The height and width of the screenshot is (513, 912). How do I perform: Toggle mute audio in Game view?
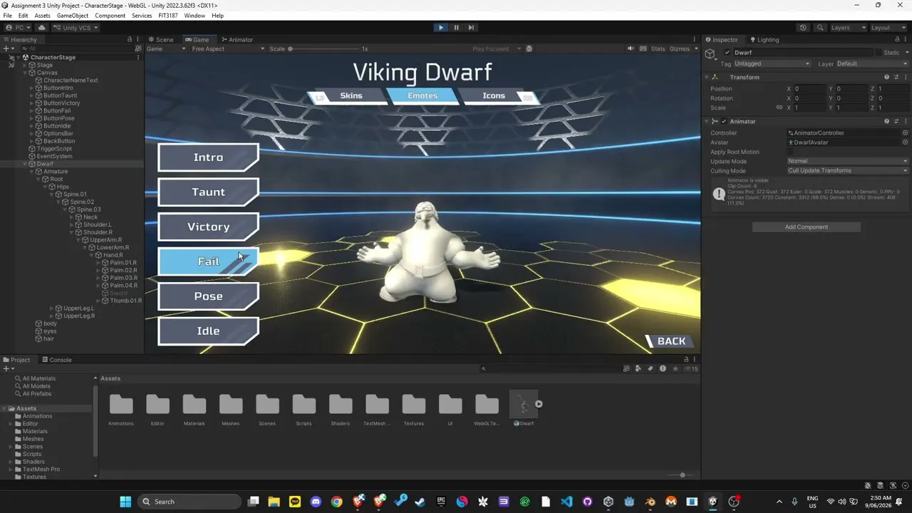coord(631,49)
